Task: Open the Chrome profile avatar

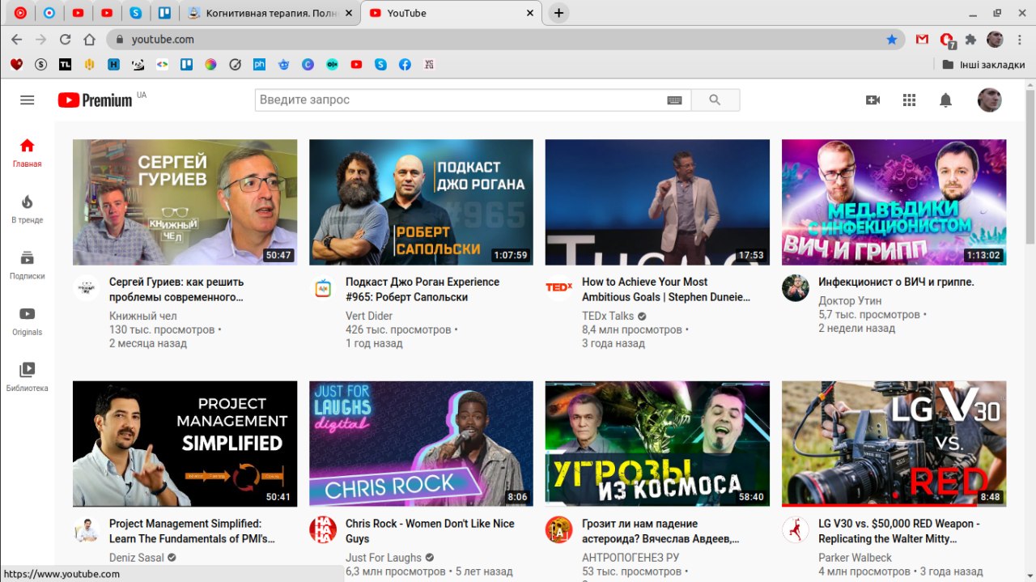Action: point(995,39)
